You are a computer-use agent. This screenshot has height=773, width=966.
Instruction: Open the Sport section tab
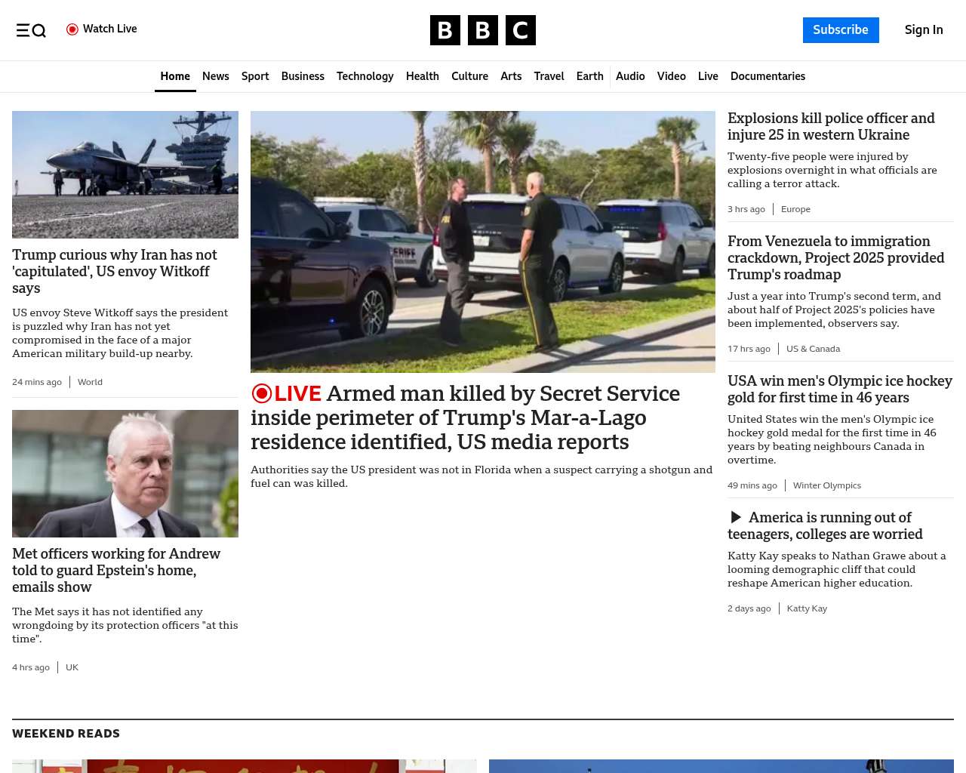point(255,76)
